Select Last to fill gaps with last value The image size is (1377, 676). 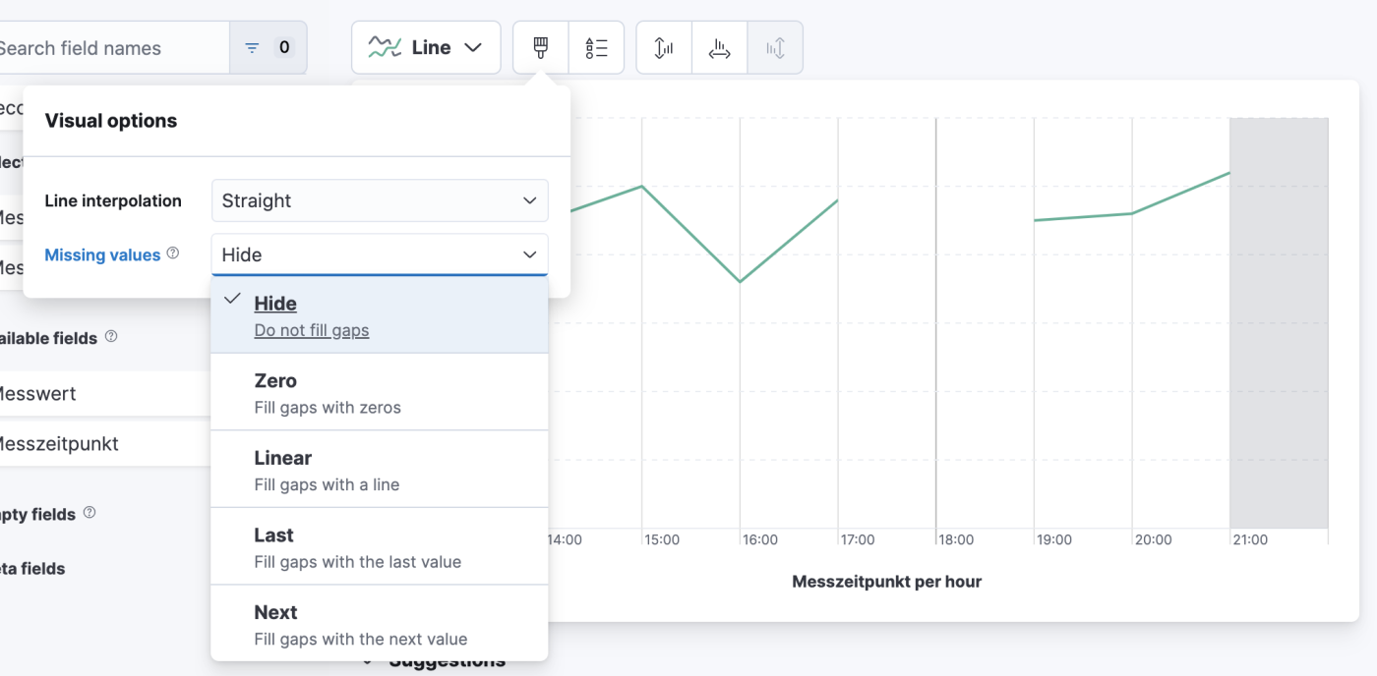380,546
